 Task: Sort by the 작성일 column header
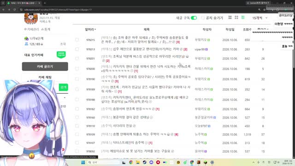click(x=230, y=30)
